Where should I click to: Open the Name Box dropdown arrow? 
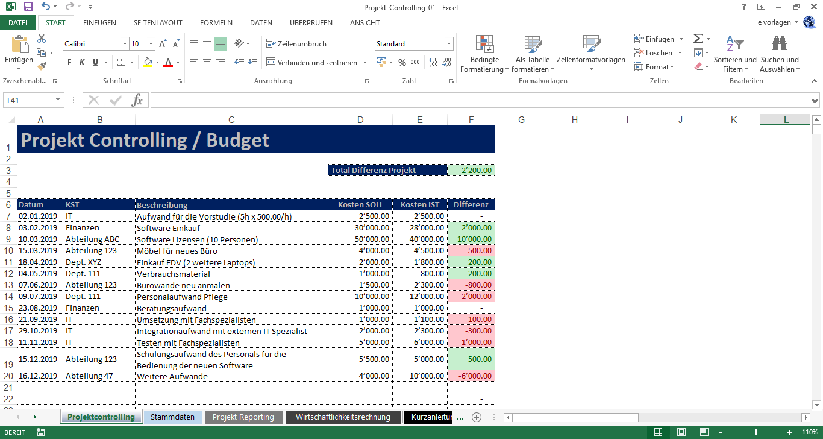[58, 100]
